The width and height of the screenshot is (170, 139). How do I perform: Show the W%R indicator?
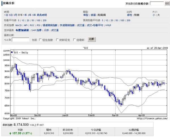pos(108,25)
